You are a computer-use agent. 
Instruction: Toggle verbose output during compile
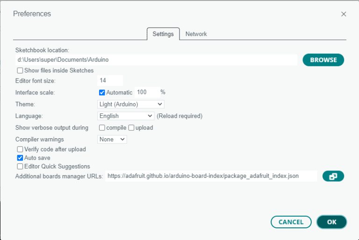coord(102,127)
